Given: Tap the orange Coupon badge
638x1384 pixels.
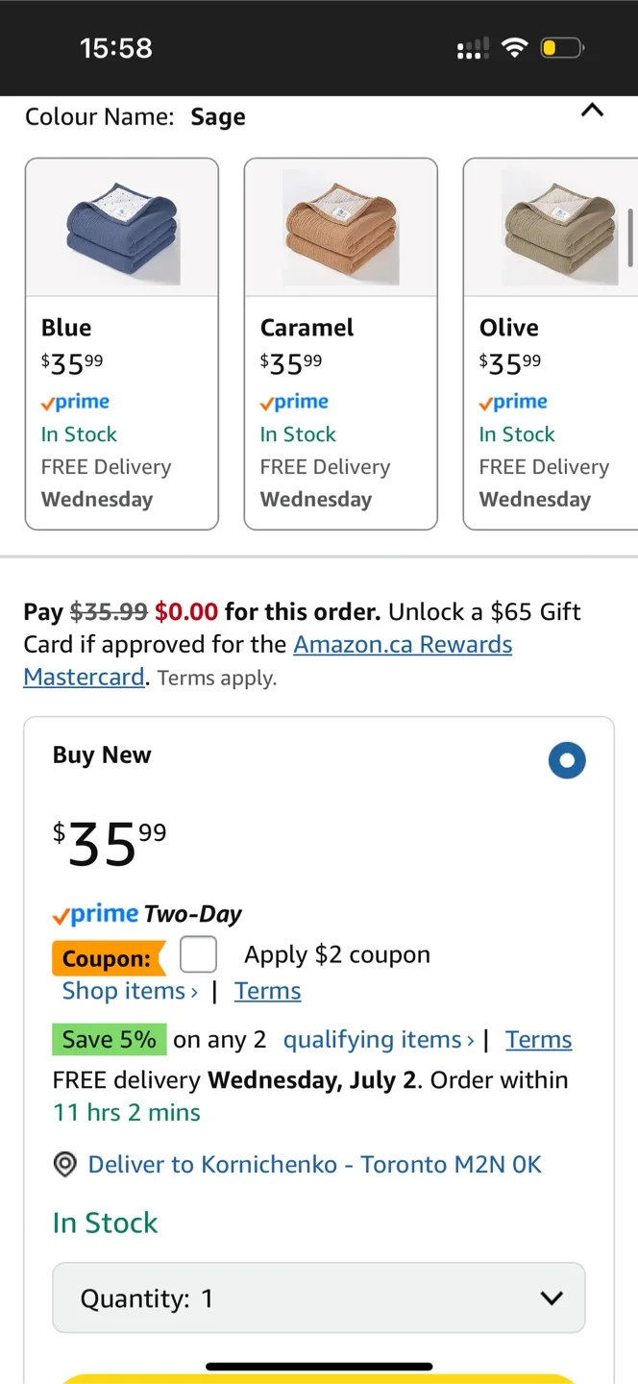Looking at the screenshot, I should [x=108, y=958].
